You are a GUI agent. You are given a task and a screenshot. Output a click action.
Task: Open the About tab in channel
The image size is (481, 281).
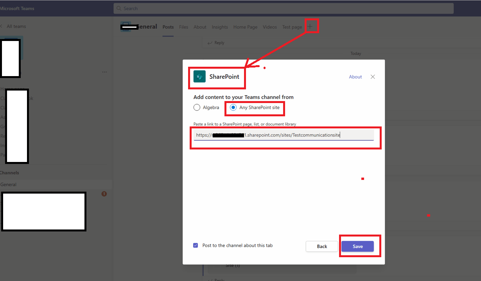coord(200,27)
